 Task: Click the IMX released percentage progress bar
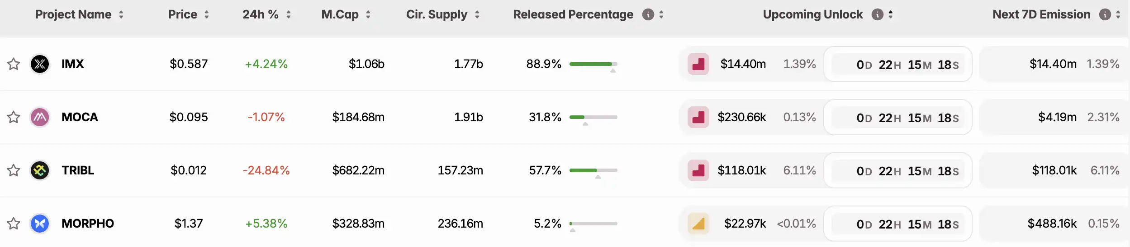593,64
